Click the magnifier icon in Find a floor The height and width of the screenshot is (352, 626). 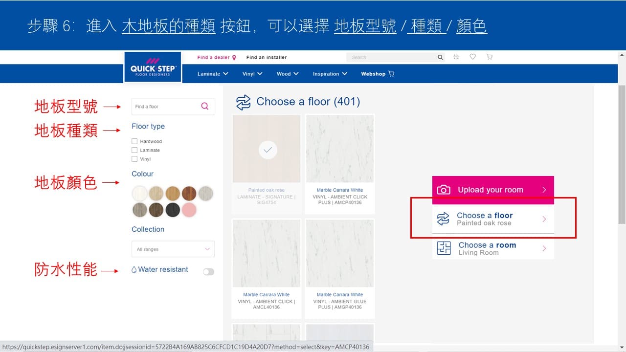(x=205, y=106)
